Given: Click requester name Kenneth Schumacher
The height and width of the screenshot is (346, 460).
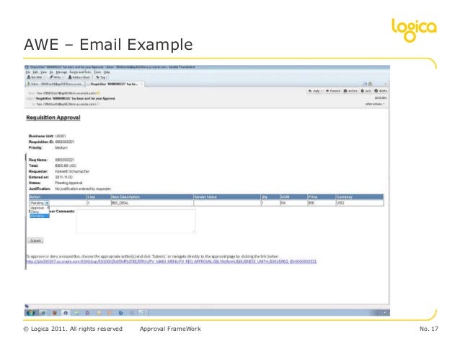Looking at the screenshot, I should point(72,171).
